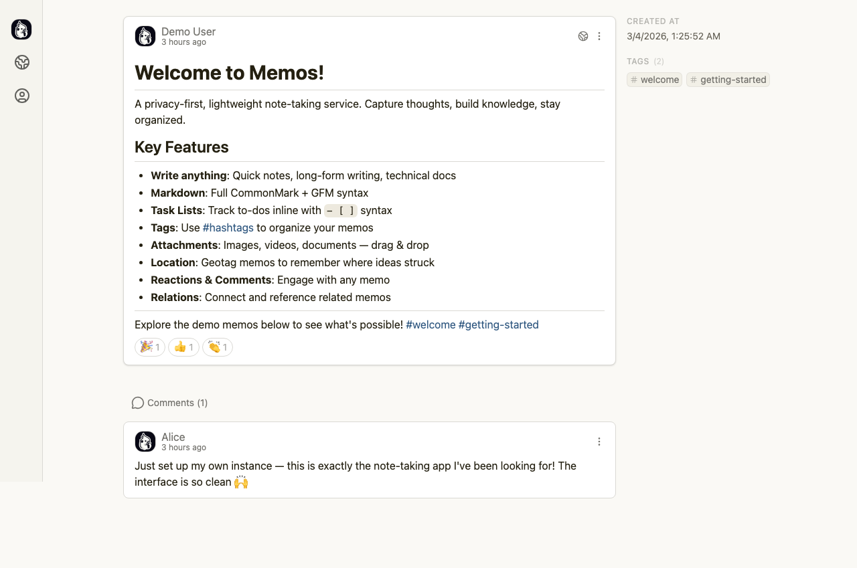
Task: Click the Memos logo in the sidebar
Action: click(21, 29)
